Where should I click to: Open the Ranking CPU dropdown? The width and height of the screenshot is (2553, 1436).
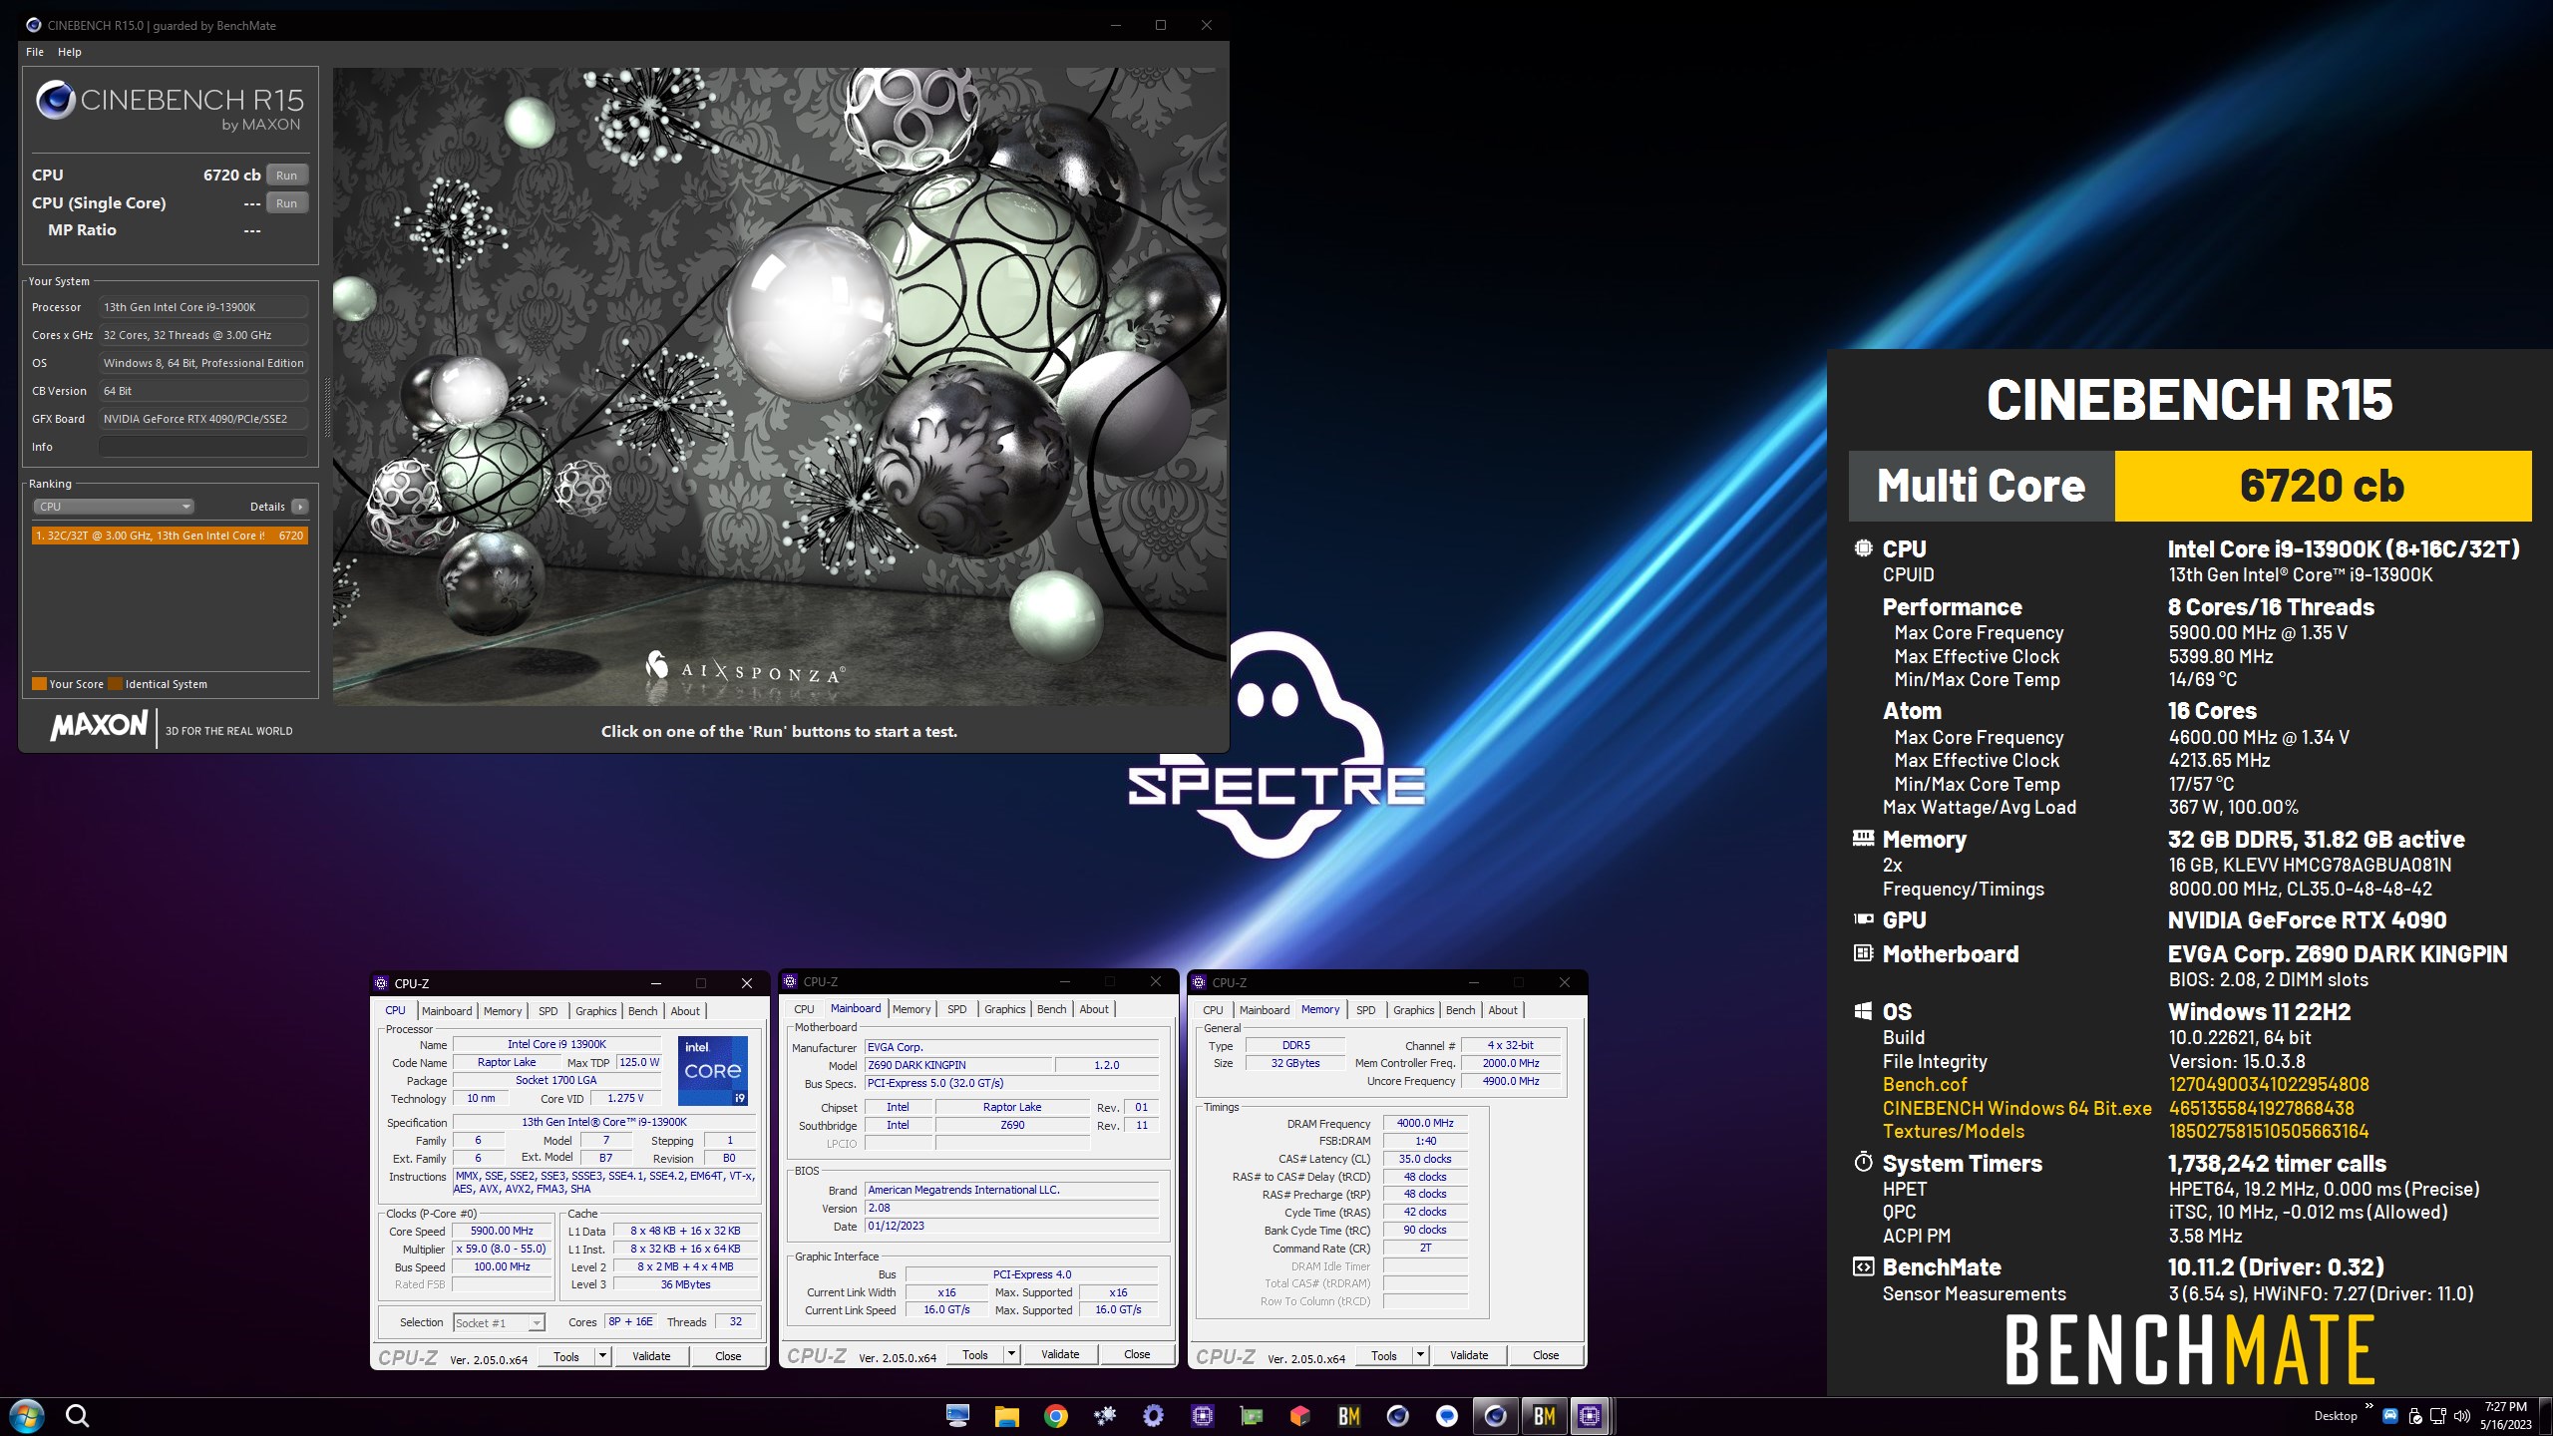click(x=115, y=507)
